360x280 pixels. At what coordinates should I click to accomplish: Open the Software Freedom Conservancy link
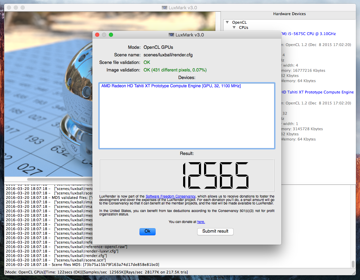170,197
